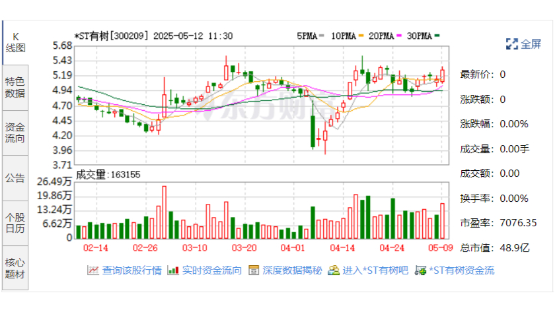This screenshot has width=555, height=312.
Task: Click the 04-14 date label on chart axis
Action: pos(342,248)
